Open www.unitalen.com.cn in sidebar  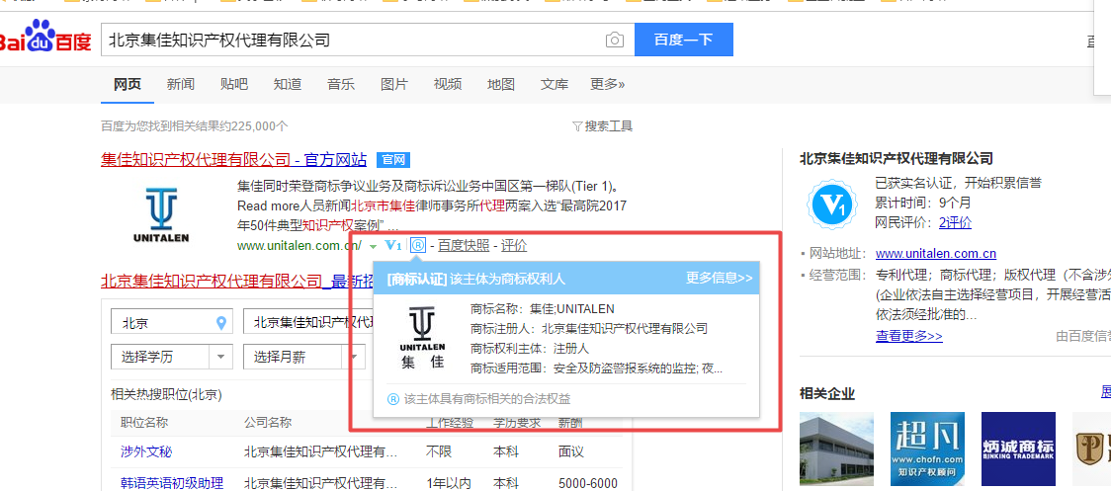pos(936,254)
